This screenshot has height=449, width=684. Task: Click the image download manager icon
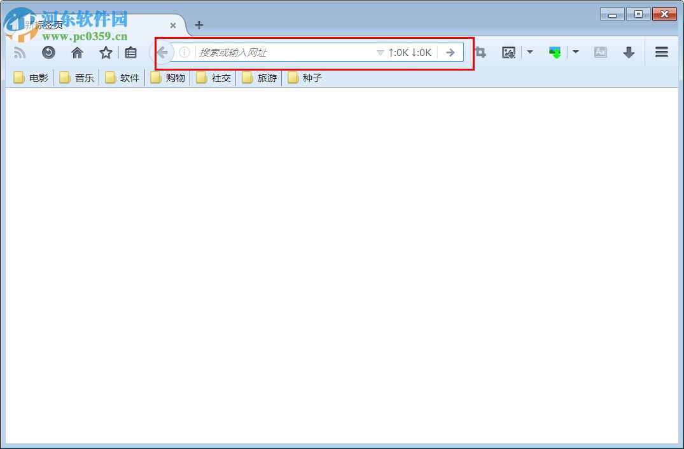click(508, 52)
